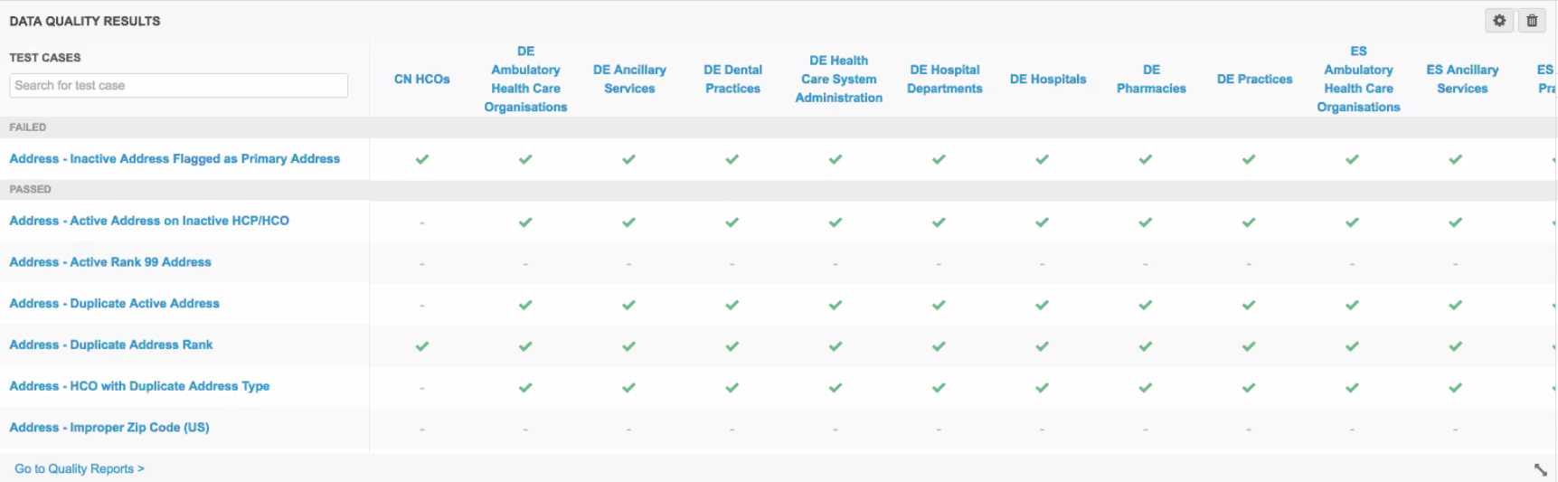Screen dimensions: 1558x482
Task: Open Inactive Address Flagged as Primary Address test
Action: point(175,159)
